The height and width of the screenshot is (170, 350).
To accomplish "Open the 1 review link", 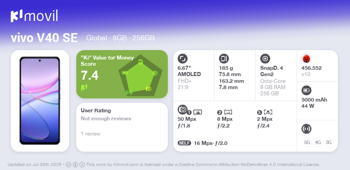I will tap(91, 134).
